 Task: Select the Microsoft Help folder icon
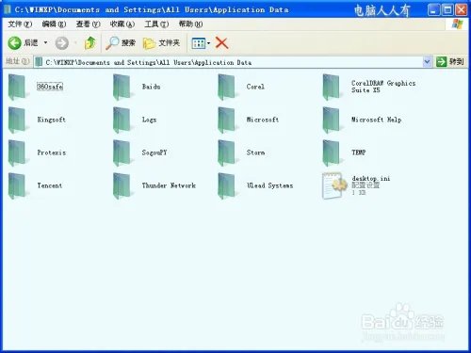pyautogui.click(x=332, y=120)
